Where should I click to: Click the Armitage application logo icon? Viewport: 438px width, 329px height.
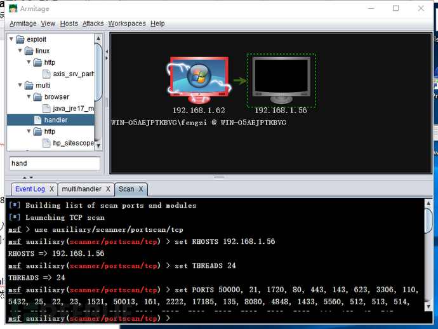(x=13, y=9)
